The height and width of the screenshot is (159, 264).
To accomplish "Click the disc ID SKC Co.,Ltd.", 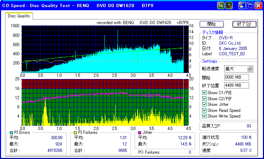I will (230, 43).
